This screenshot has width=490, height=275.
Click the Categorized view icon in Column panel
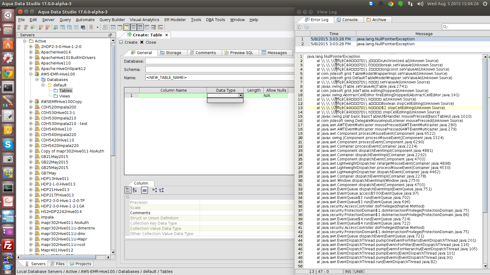[128, 190]
